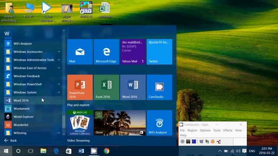
Task: Open the Action Center notifications icon
Action: pyautogui.click(x=244, y=151)
